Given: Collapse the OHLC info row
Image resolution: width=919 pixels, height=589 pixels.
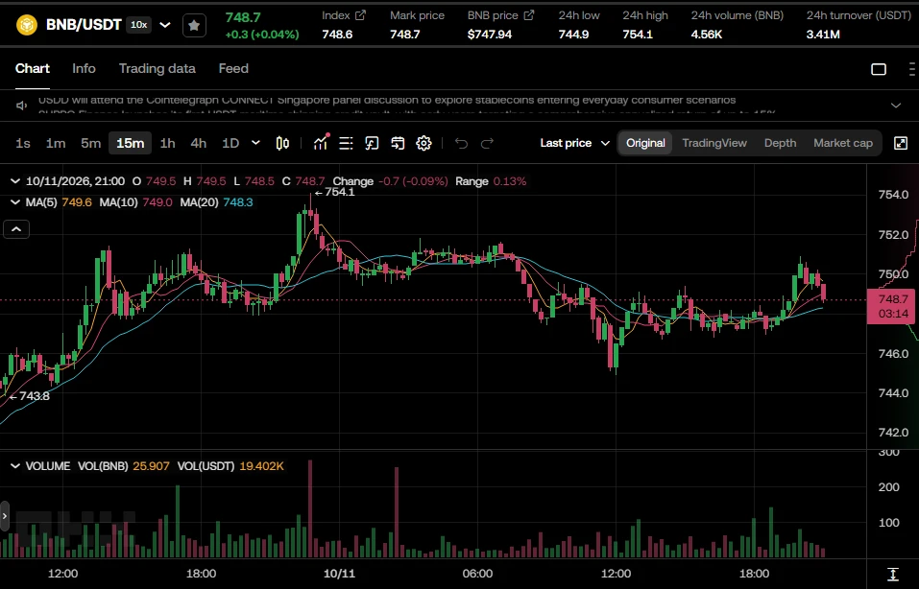Looking at the screenshot, I should click(x=15, y=181).
